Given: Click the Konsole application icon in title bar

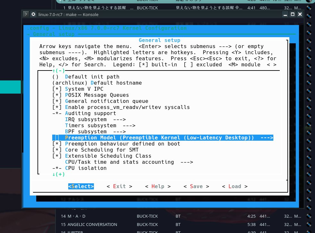Looking at the screenshot, I should (x=33, y=14).
